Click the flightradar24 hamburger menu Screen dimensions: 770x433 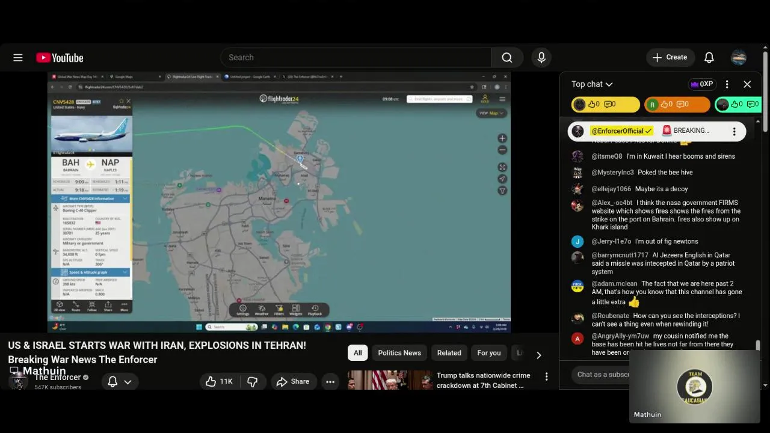(x=502, y=99)
